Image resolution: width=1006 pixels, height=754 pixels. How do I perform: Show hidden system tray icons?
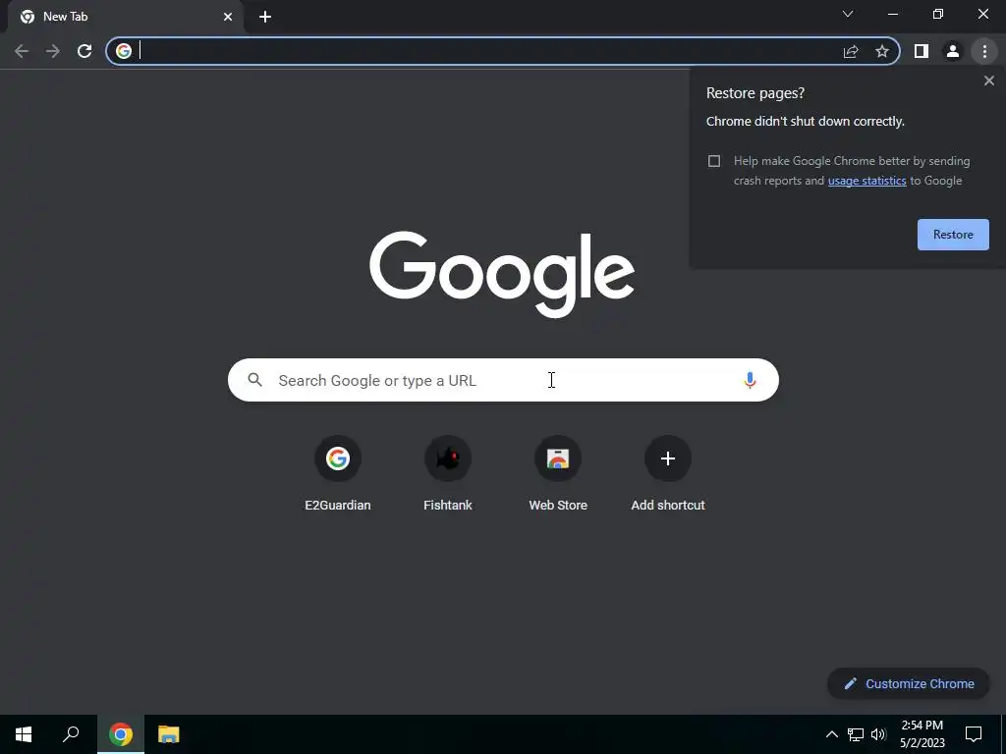[831, 734]
